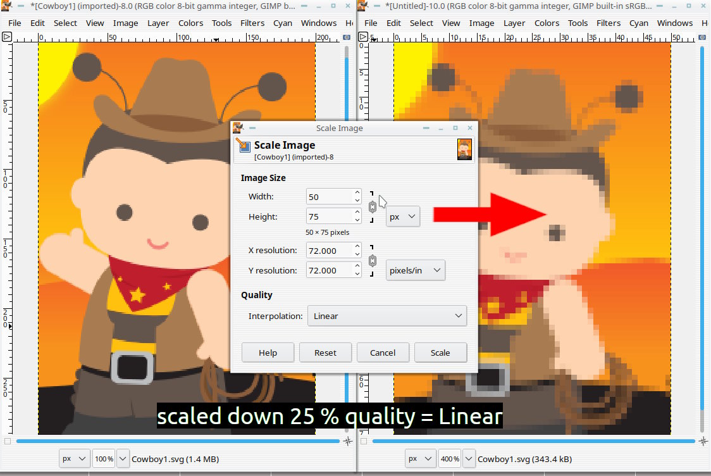
Task: Open the pixels/in resolution unit dropdown
Action: point(416,270)
